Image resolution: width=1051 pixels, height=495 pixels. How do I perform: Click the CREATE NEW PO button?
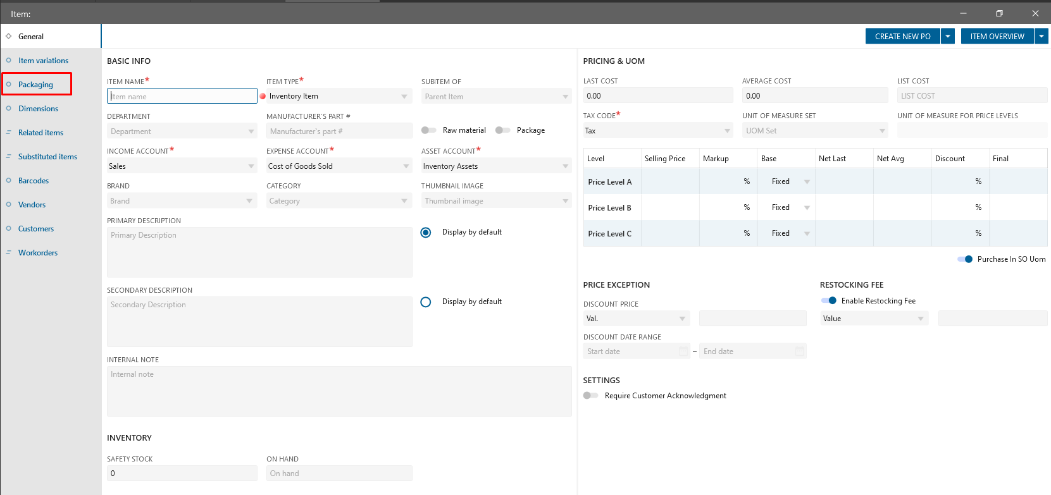pyautogui.click(x=902, y=37)
